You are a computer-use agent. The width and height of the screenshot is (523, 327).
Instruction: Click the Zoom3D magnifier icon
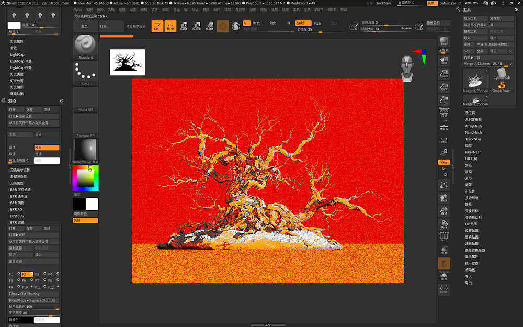pos(444,73)
